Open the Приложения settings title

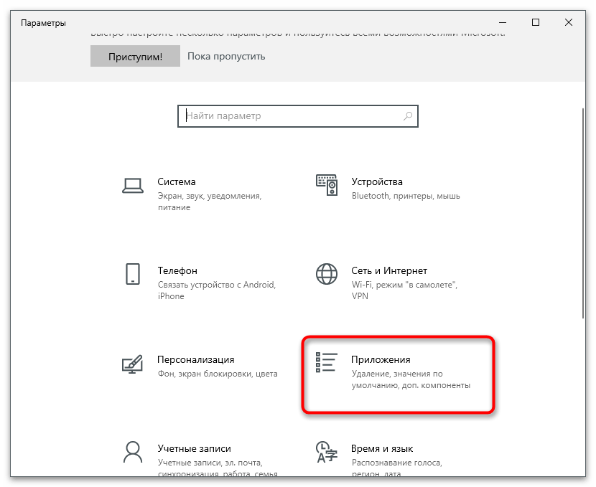(381, 359)
